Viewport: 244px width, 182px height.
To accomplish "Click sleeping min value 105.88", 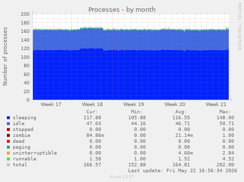I will (137, 118).
